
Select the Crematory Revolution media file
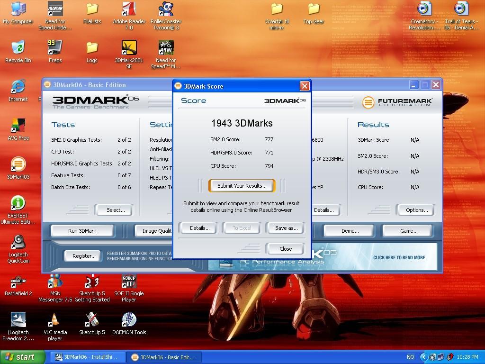tap(424, 16)
